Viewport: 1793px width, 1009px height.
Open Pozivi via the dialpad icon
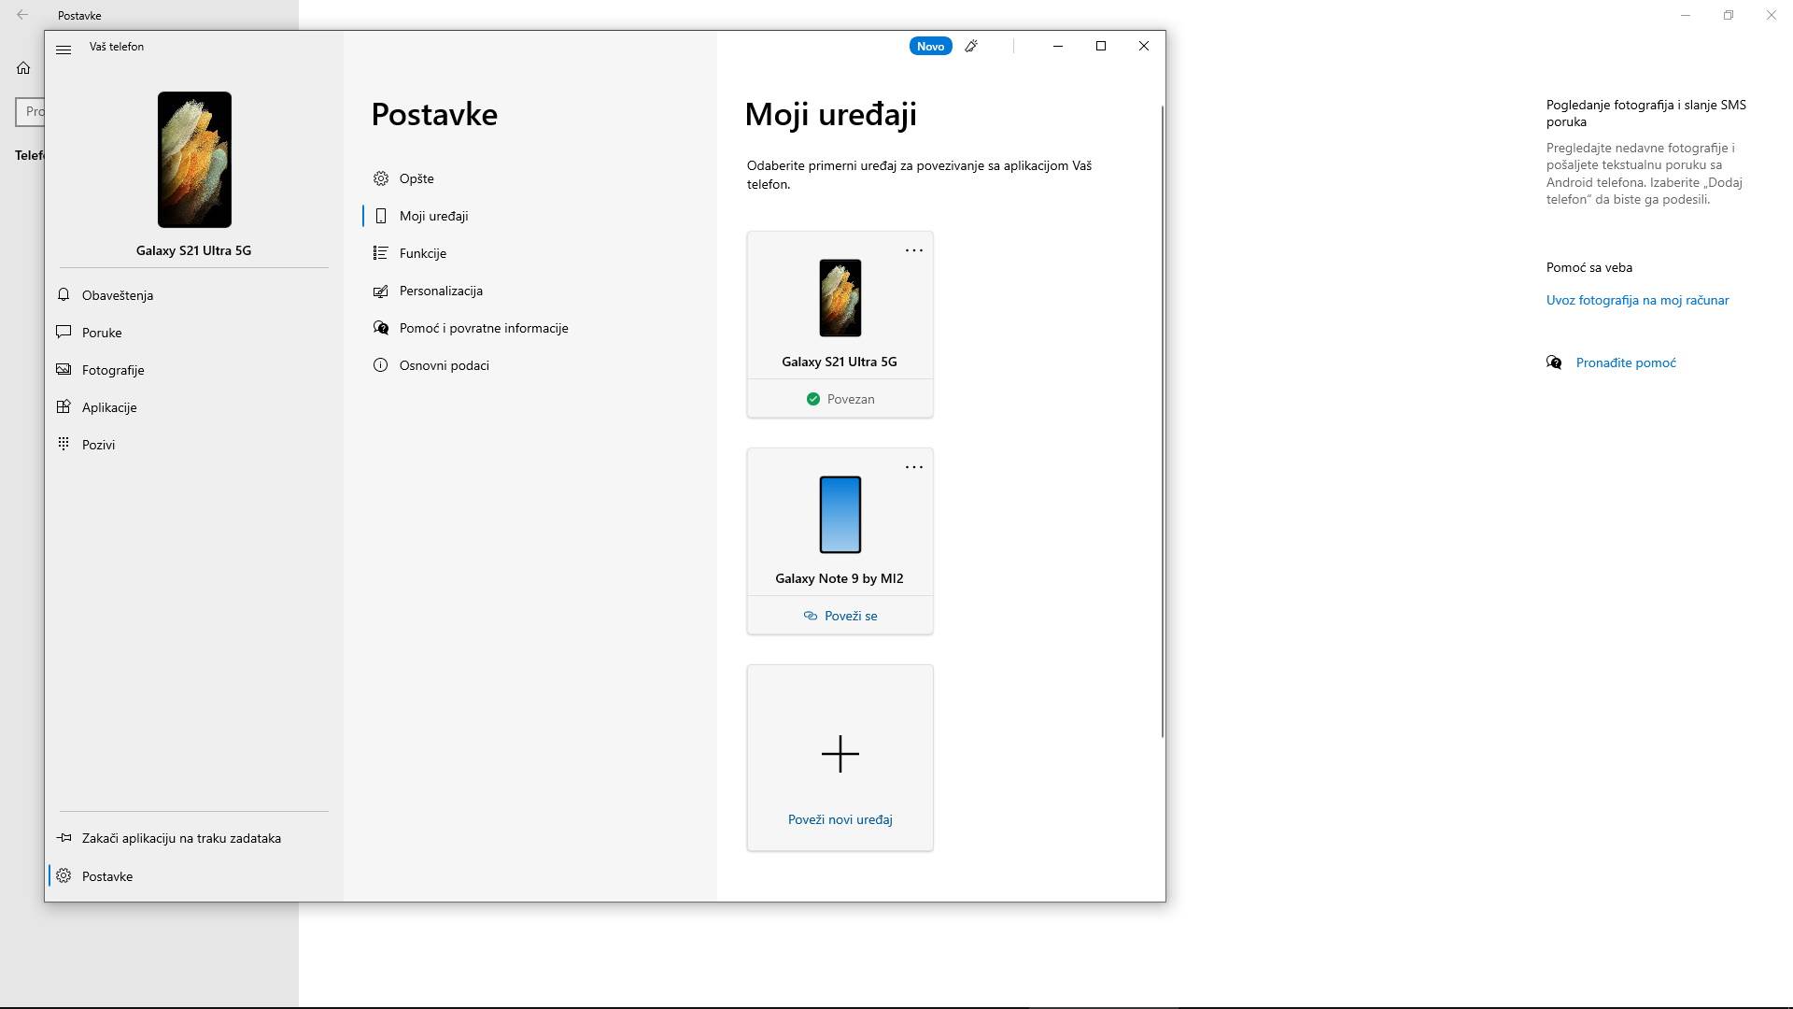pos(63,444)
